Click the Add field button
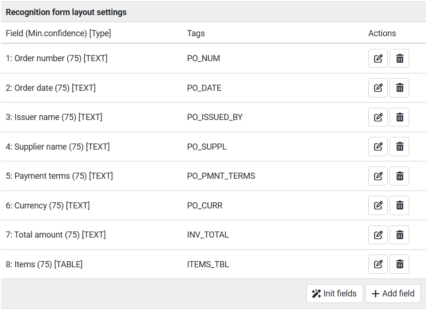Viewport: 429px width, 311px height. tap(393, 294)
